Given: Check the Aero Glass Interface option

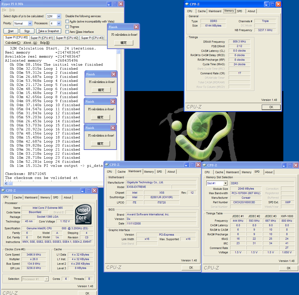Looking at the screenshot, I should coord(67,32).
